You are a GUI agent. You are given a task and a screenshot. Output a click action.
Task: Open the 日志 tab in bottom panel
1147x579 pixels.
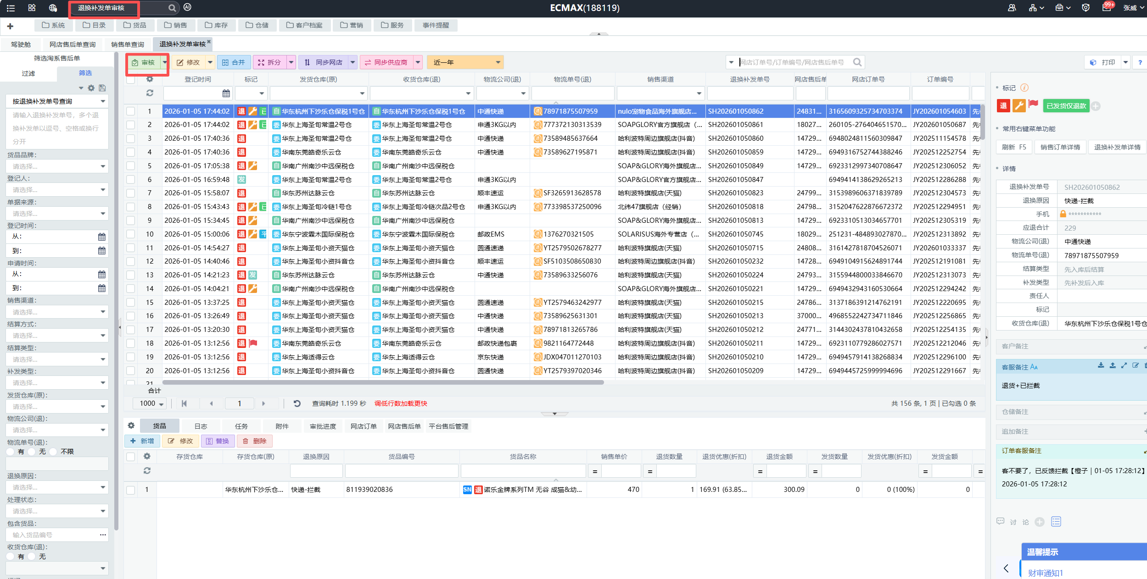tap(201, 426)
